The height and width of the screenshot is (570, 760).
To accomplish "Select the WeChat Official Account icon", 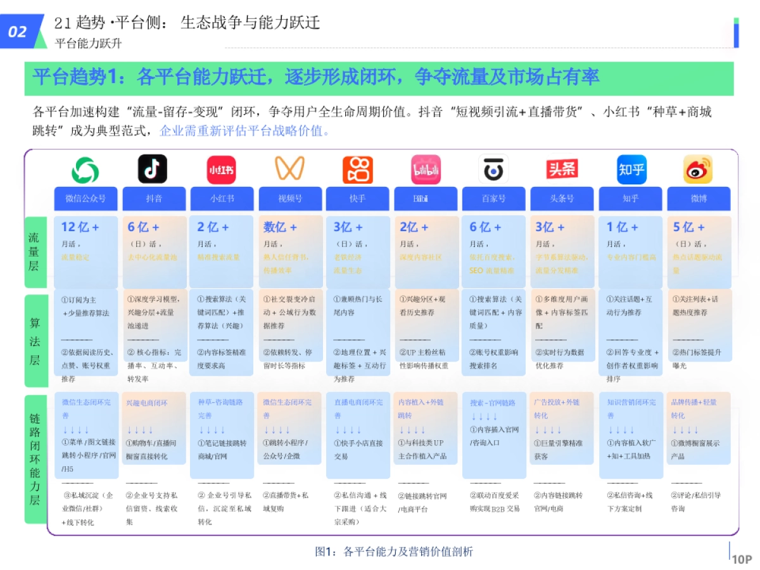I will 85,168.
